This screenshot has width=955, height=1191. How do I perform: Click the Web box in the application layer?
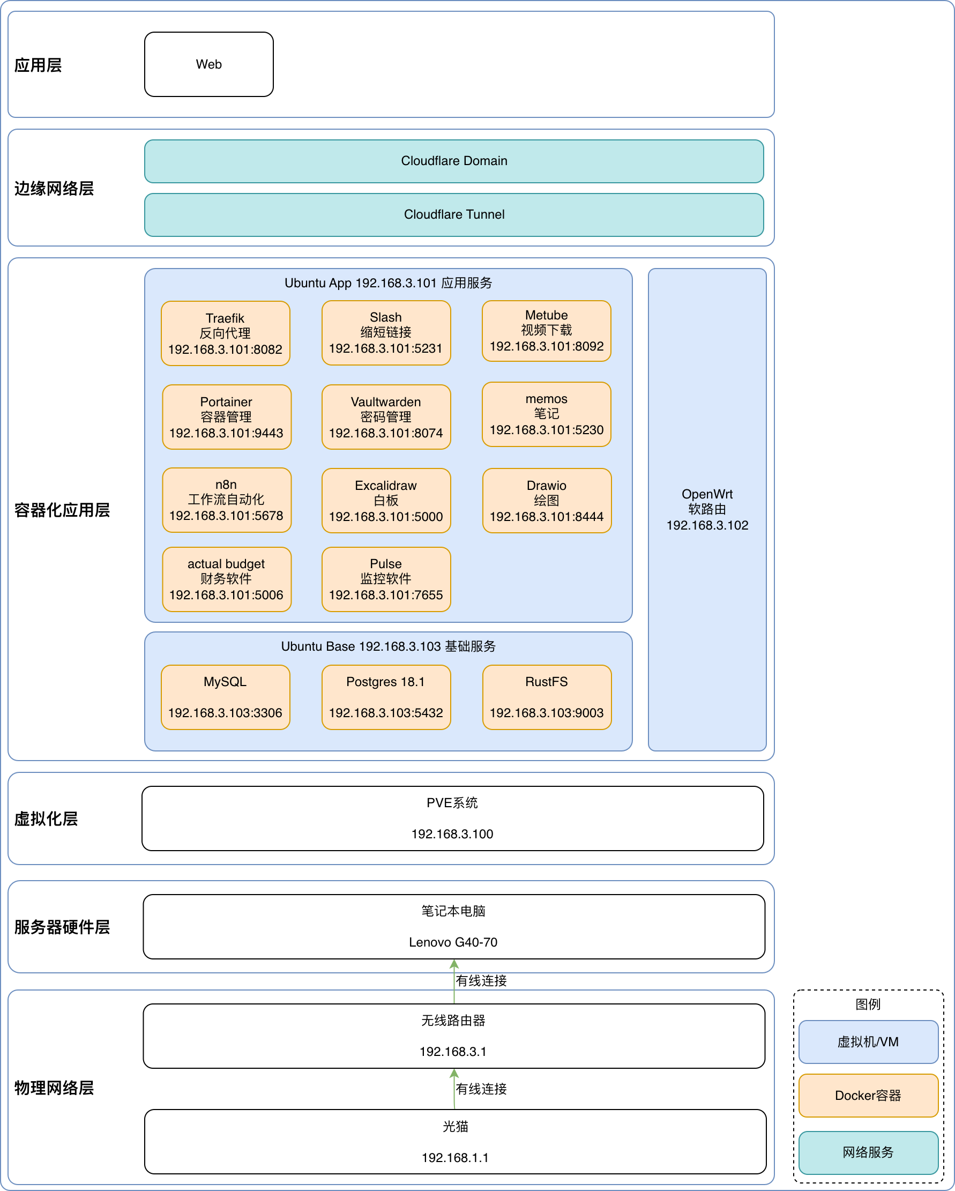coord(209,65)
